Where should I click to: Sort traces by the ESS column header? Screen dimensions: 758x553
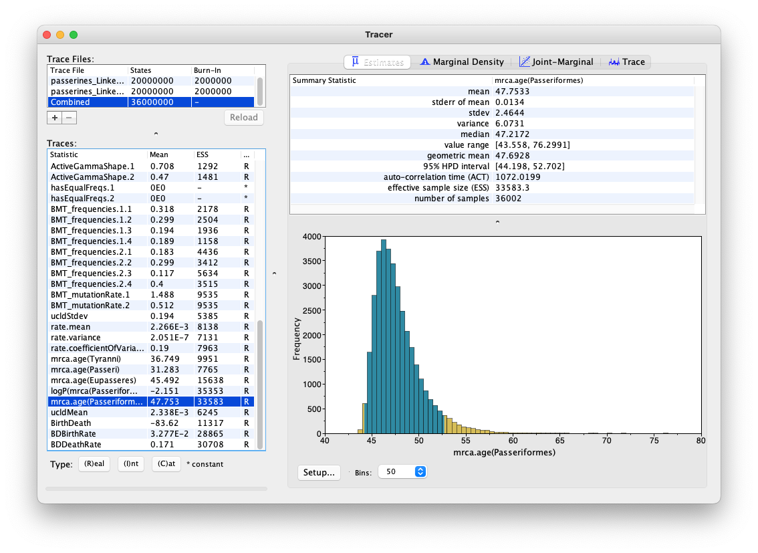coord(217,154)
